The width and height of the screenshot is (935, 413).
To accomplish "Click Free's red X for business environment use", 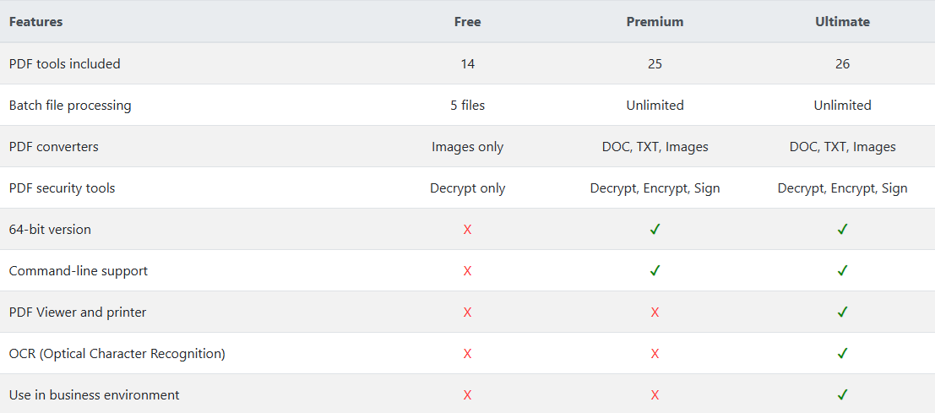I will (467, 395).
